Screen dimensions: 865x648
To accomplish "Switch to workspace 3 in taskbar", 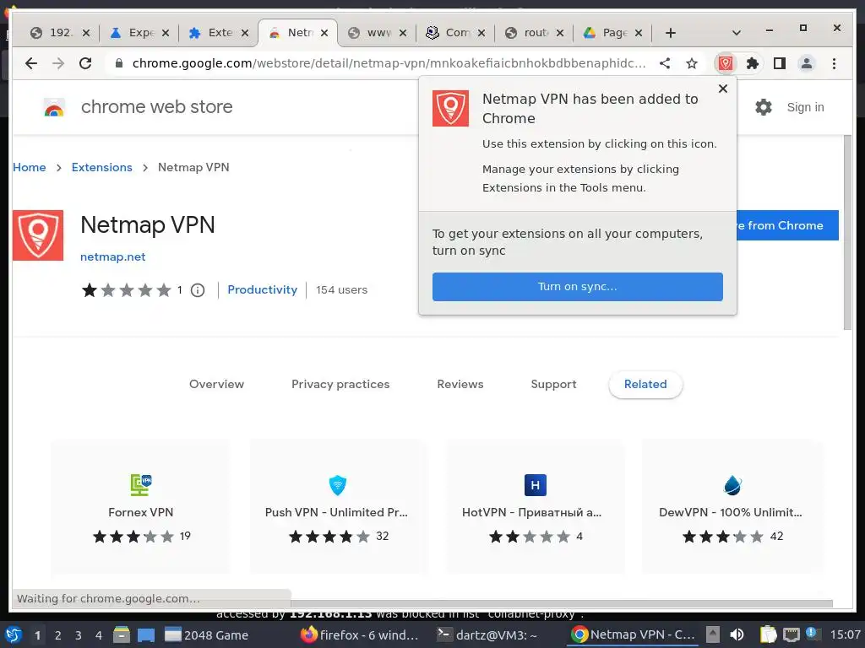I will pos(79,635).
